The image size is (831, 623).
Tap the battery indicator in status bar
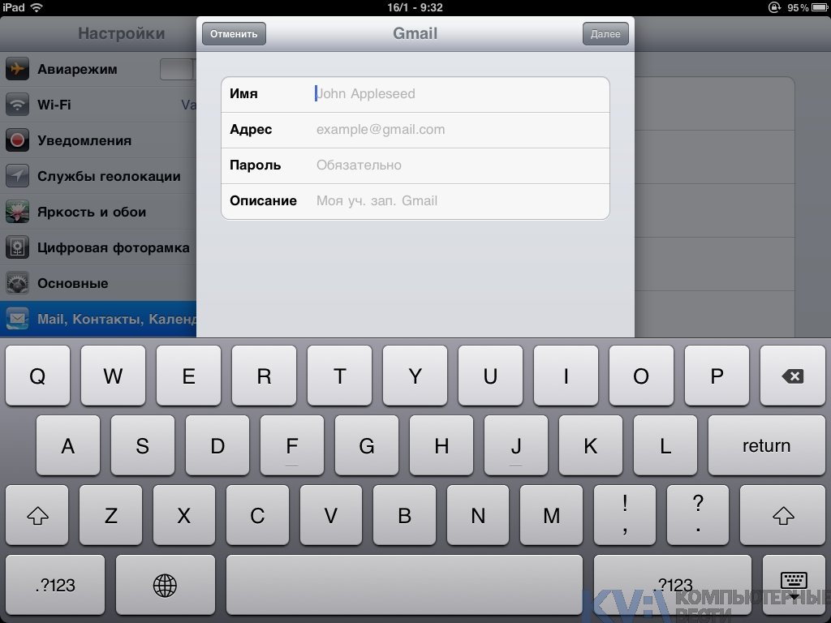(x=820, y=7)
